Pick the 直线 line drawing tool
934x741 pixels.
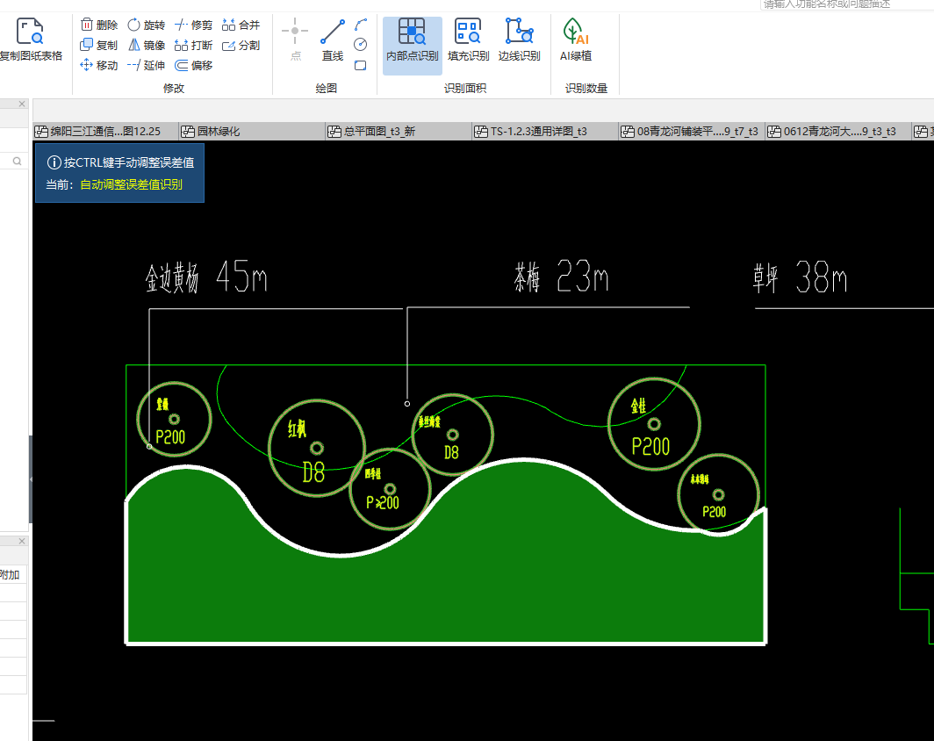click(x=332, y=40)
